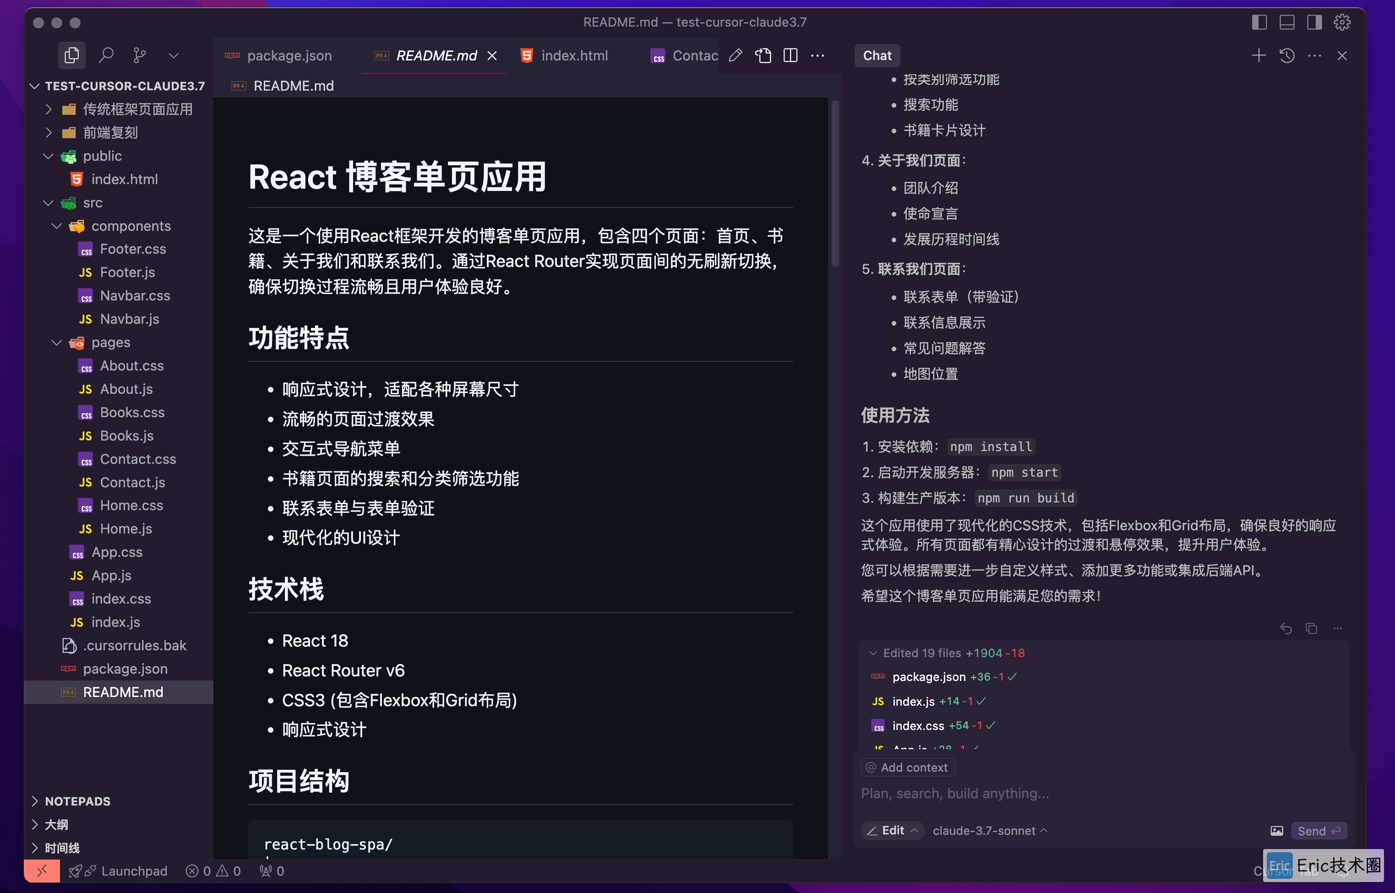Collapse the src folder

pyautogui.click(x=118, y=202)
